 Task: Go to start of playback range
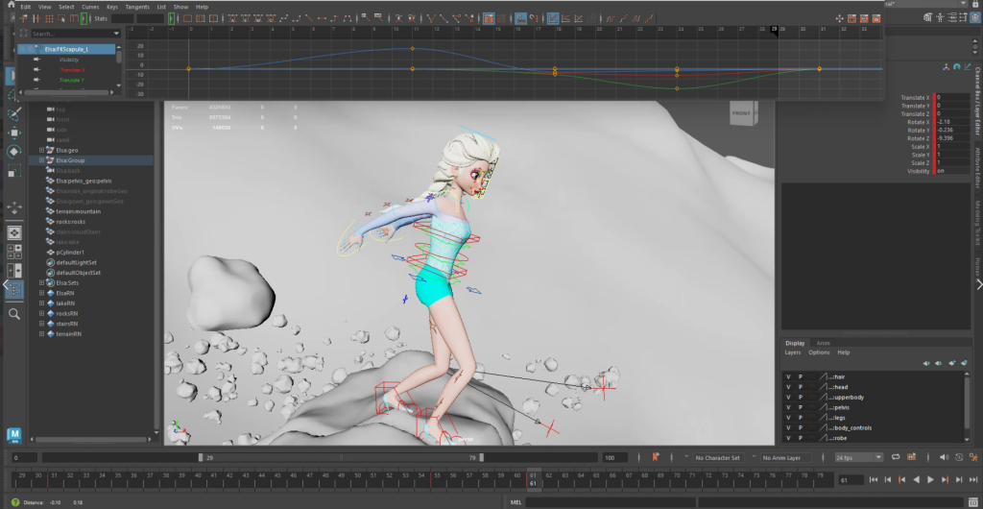[x=874, y=479]
